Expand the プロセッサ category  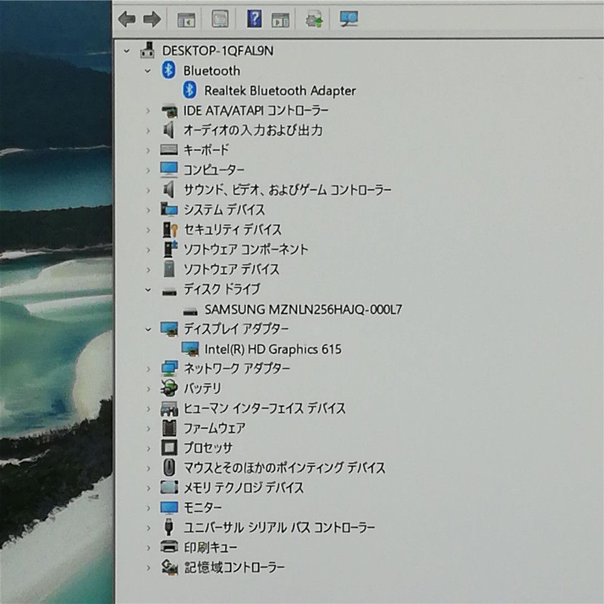pyautogui.click(x=149, y=448)
